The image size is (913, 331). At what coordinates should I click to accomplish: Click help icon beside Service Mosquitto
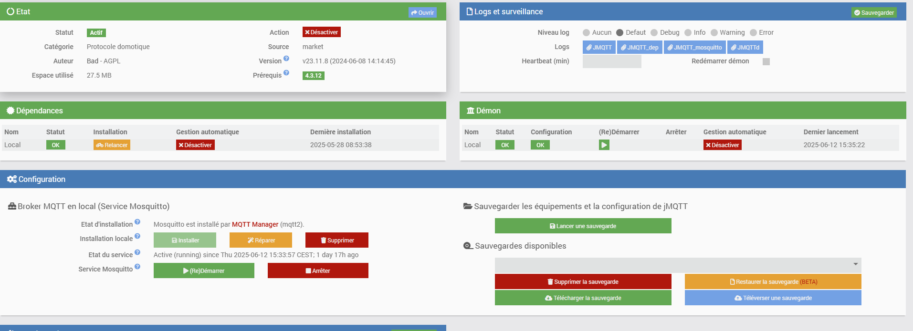pyautogui.click(x=137, y=267)
